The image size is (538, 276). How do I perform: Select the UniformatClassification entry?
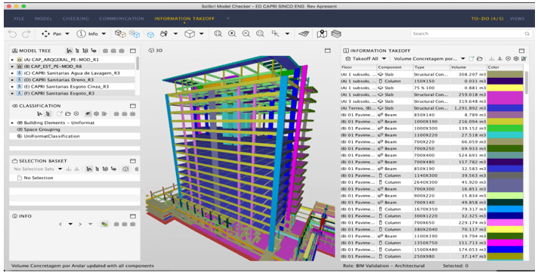pos(51,136)
